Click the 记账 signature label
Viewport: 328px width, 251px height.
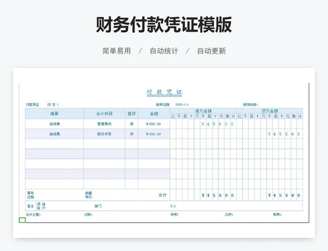[x=89, y=214]
